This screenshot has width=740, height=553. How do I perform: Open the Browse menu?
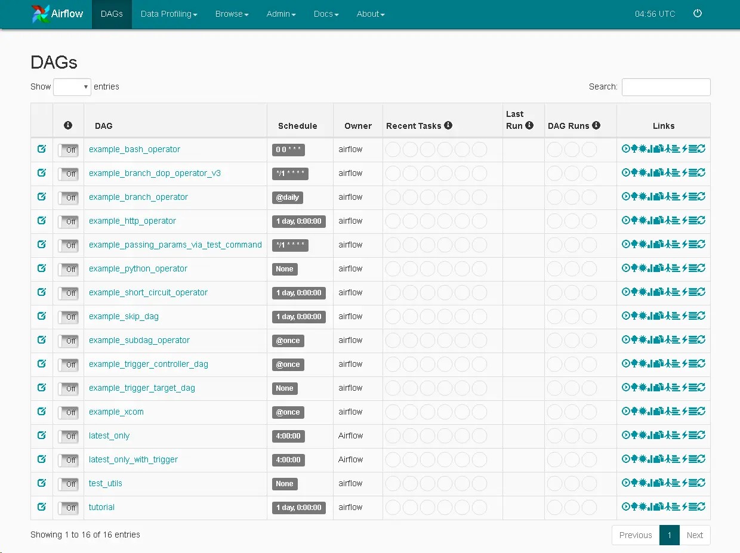(232, 14)
